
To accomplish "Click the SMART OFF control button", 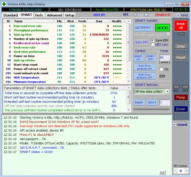I will tap(150, 58).
